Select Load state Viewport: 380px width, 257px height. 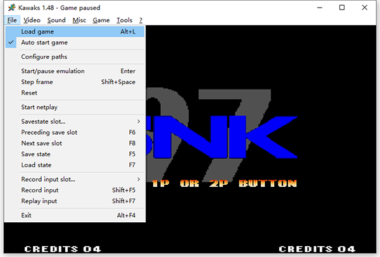[x=75, y=165]
